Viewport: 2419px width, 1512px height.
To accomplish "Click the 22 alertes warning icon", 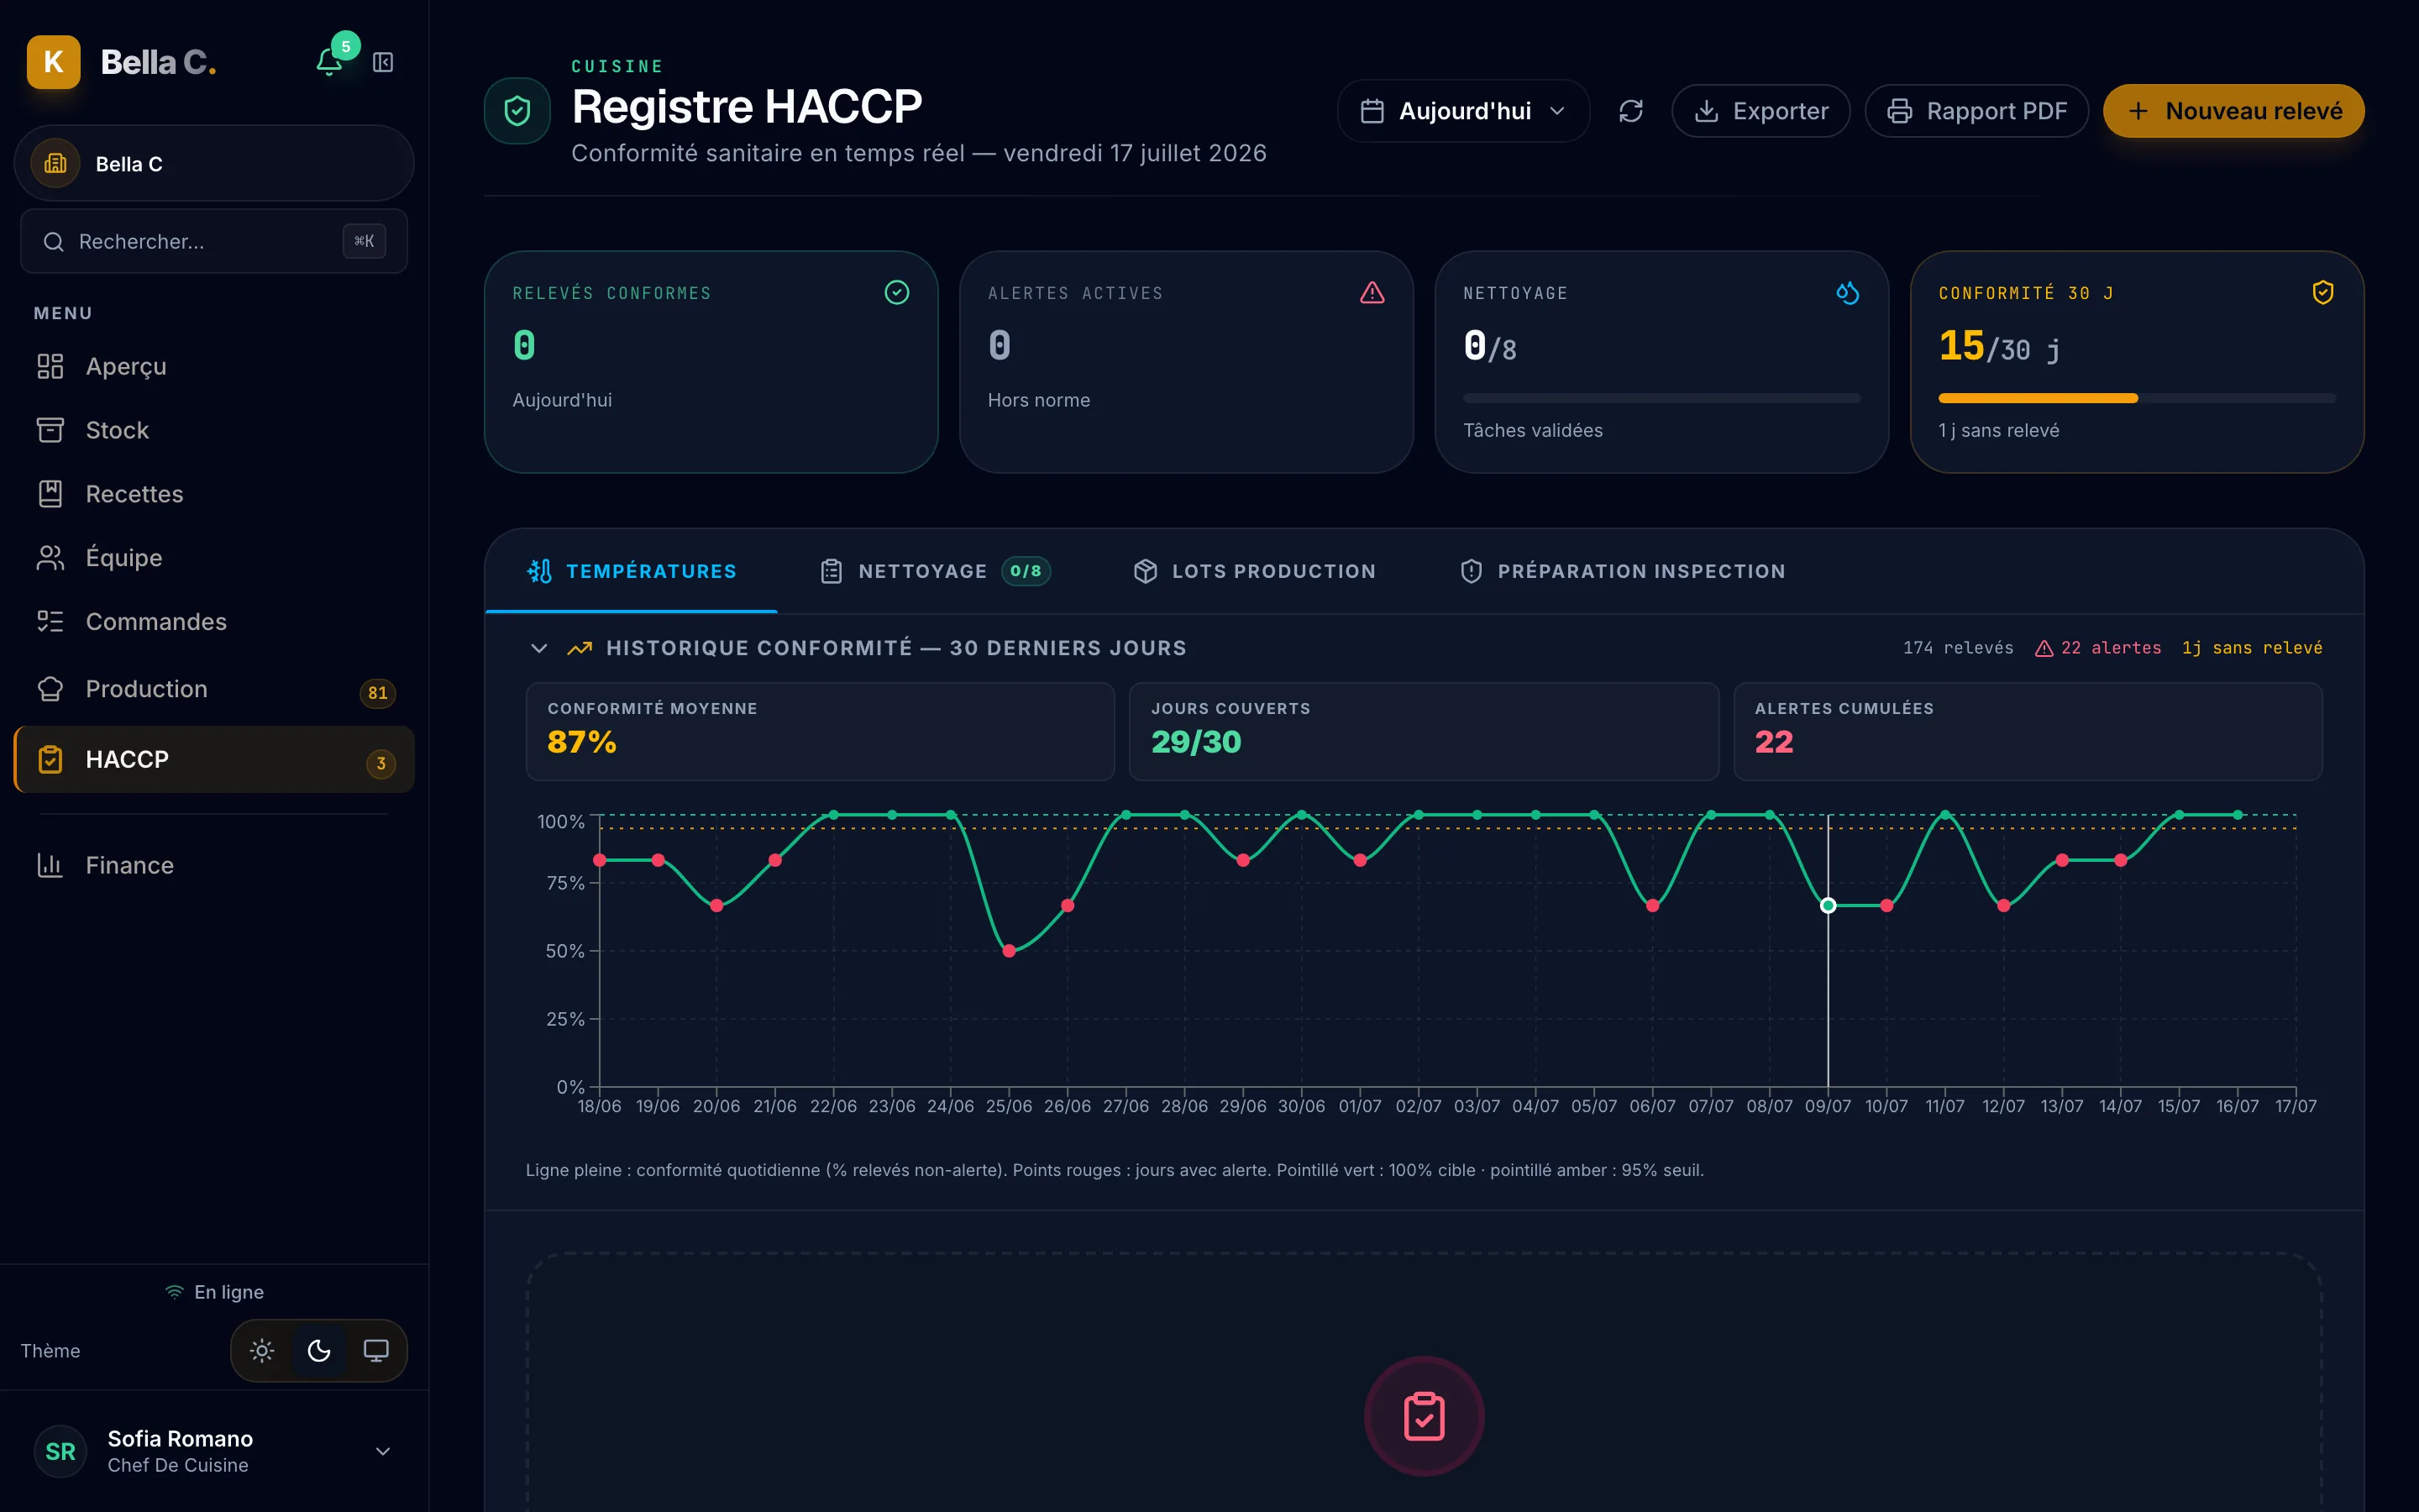I will tap(2044, 648).
